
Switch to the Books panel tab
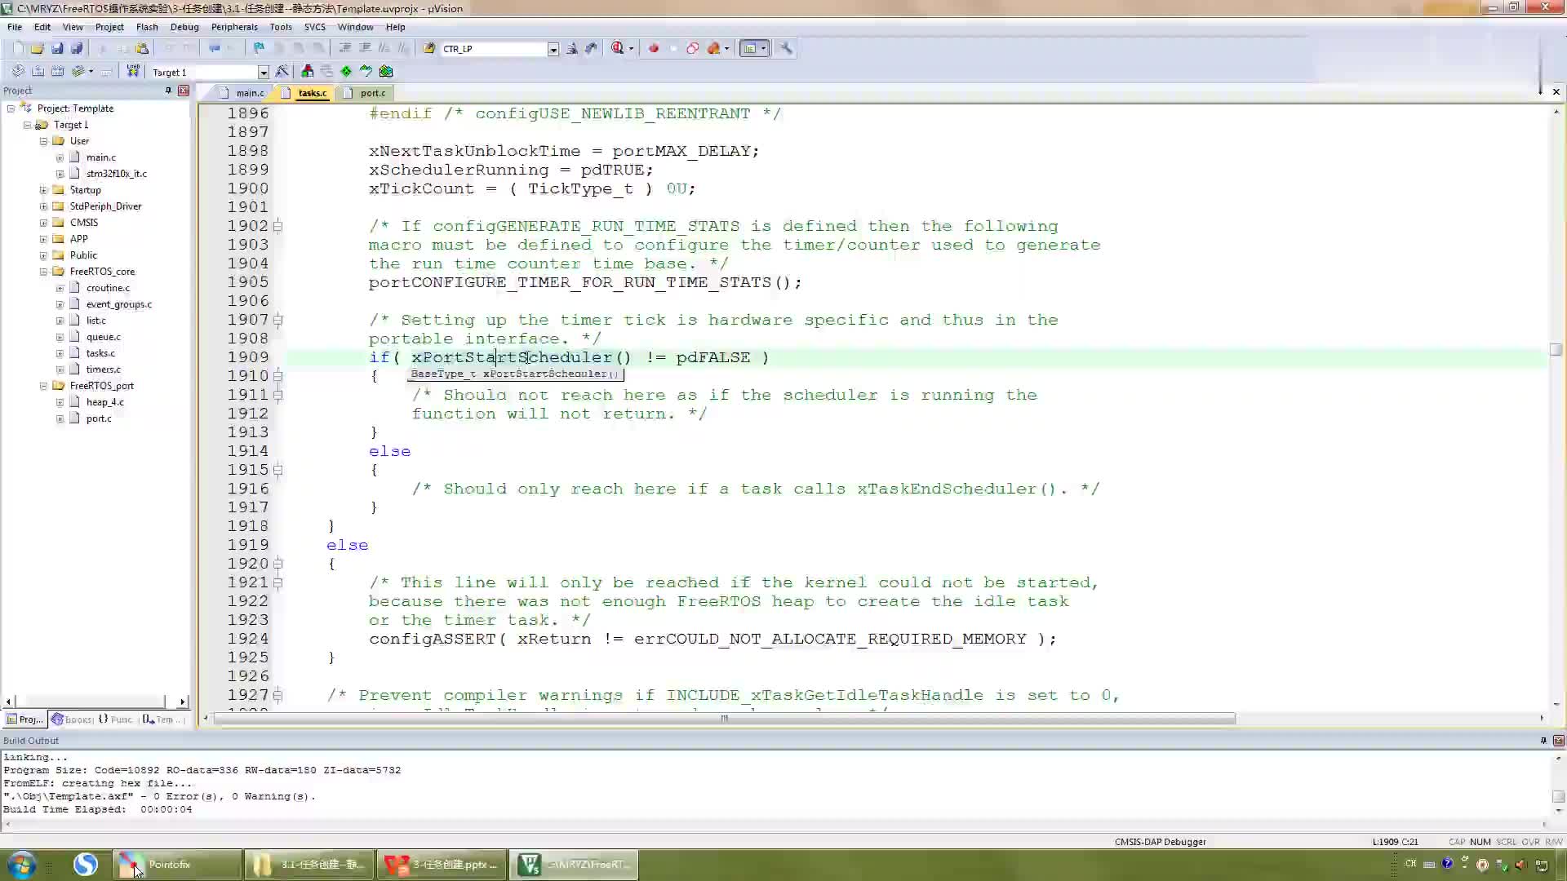pyautogui.click(x=72, y=719)
